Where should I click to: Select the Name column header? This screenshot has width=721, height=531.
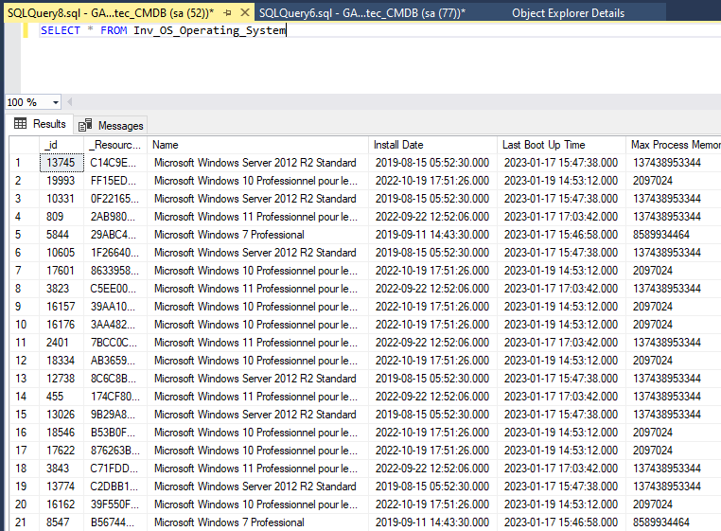coord(257,145)
